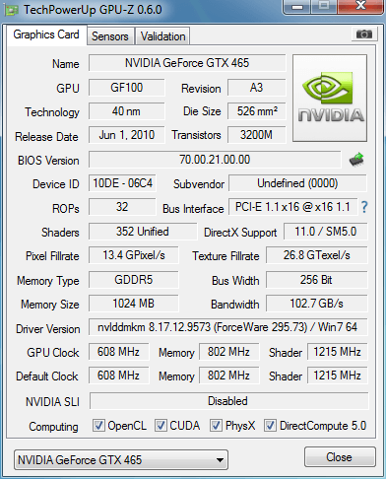Click the Close button

[x=340, y=457]
